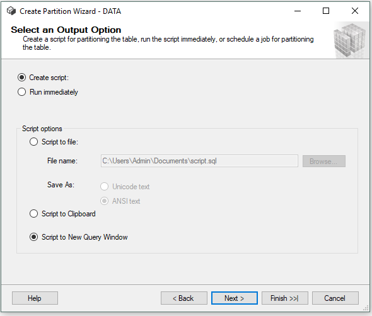Click the Browse button

(x=324, y=161)
